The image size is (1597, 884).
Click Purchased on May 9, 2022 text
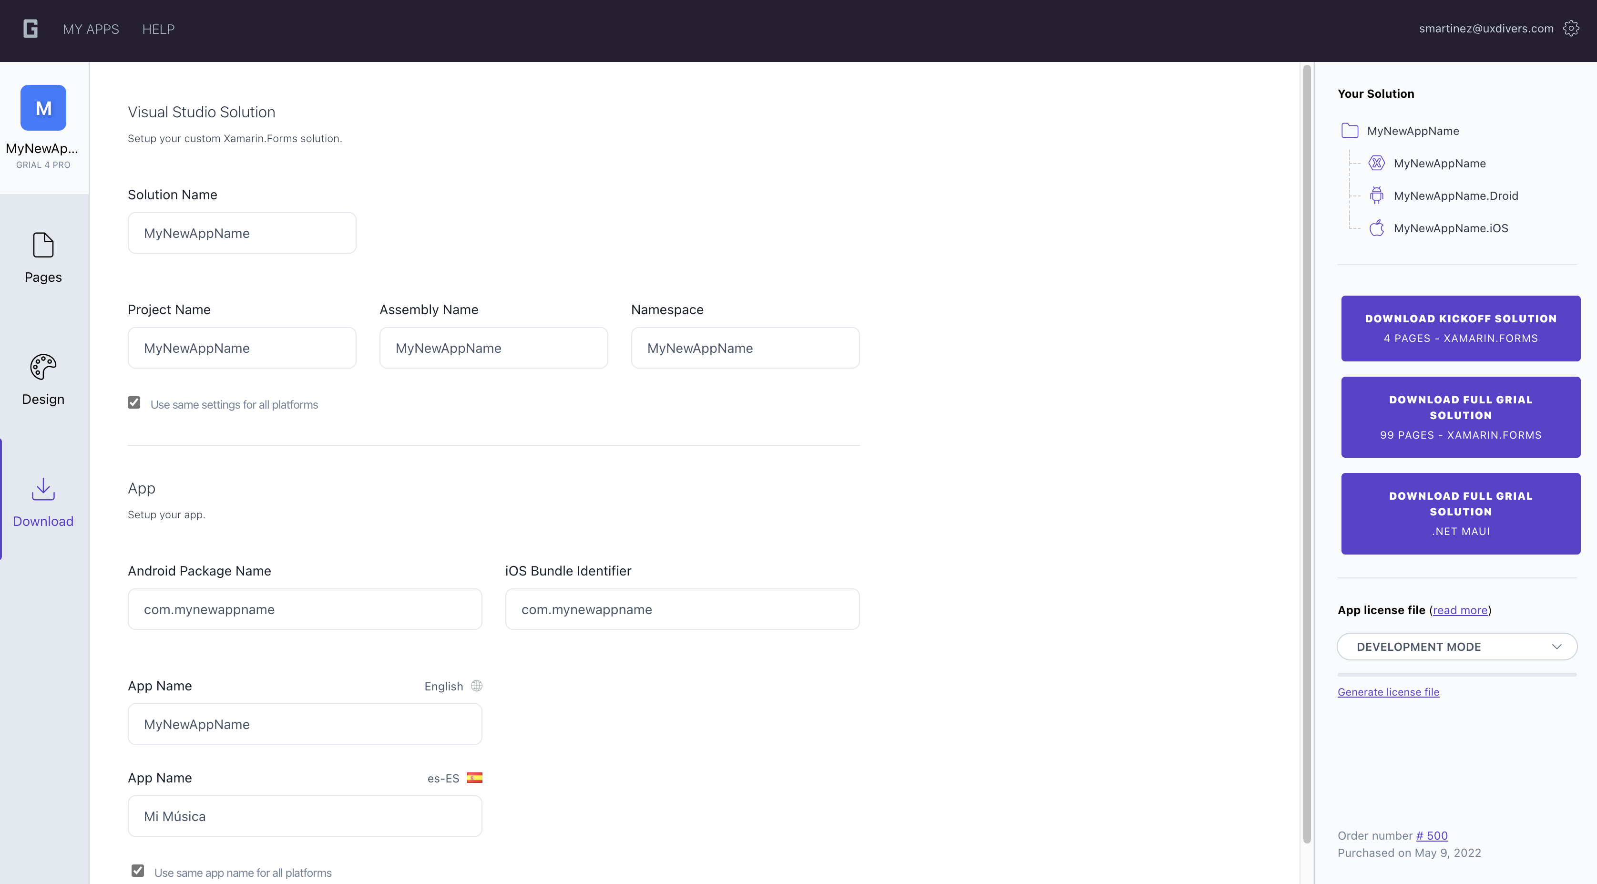pyautogui.click(x=1409, y=853)
